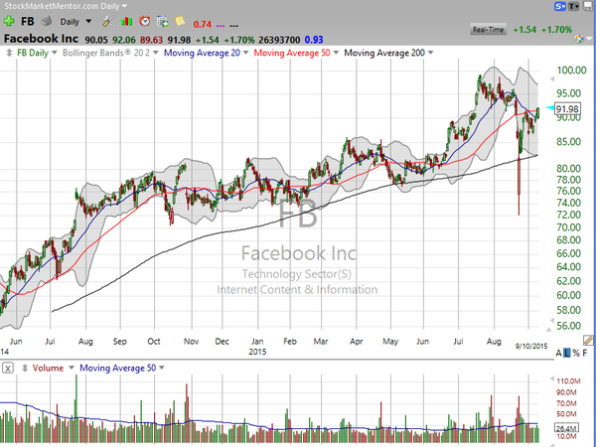
Task: Click the Real-Time button
Action: click(488, 29)
